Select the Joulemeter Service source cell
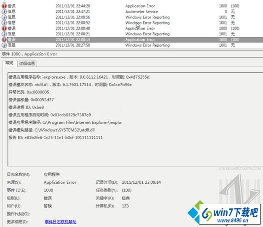 click(x=141, y=11)
